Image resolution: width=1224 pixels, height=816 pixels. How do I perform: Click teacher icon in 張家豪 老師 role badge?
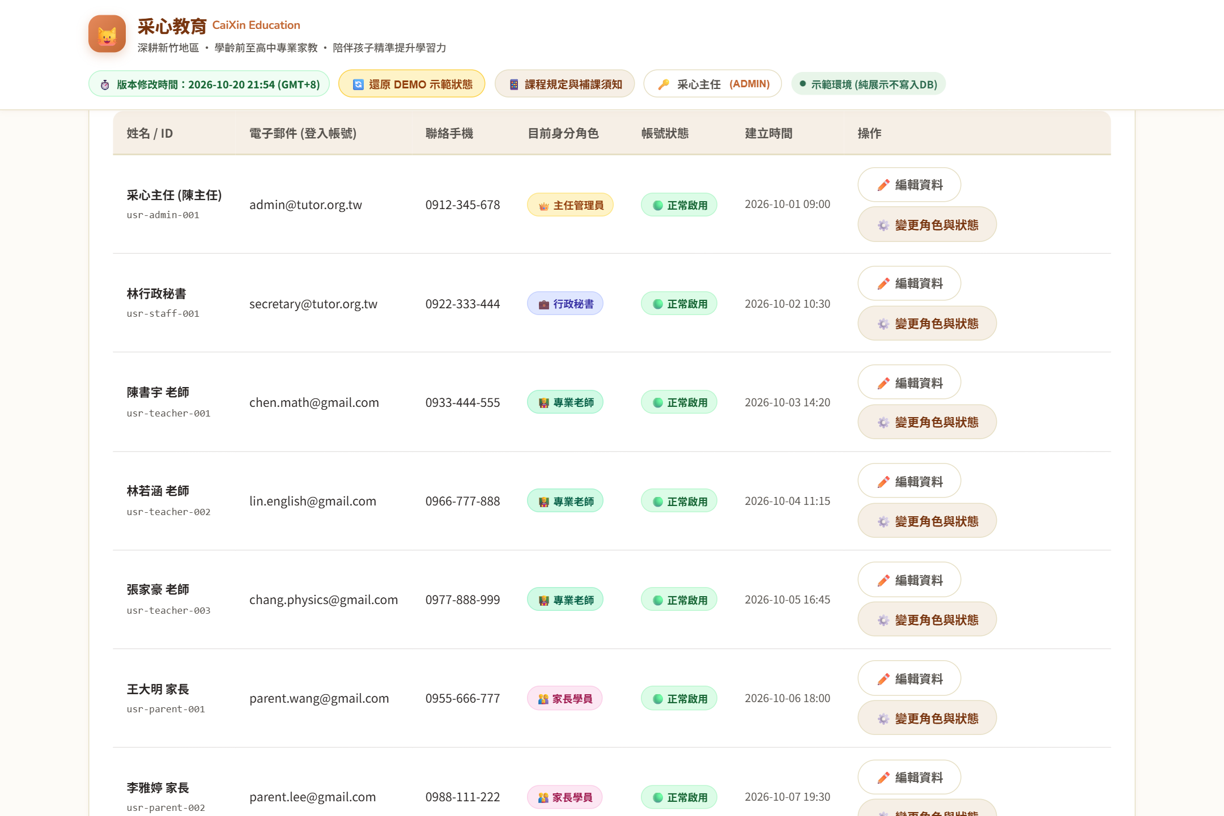click(543, 600)
